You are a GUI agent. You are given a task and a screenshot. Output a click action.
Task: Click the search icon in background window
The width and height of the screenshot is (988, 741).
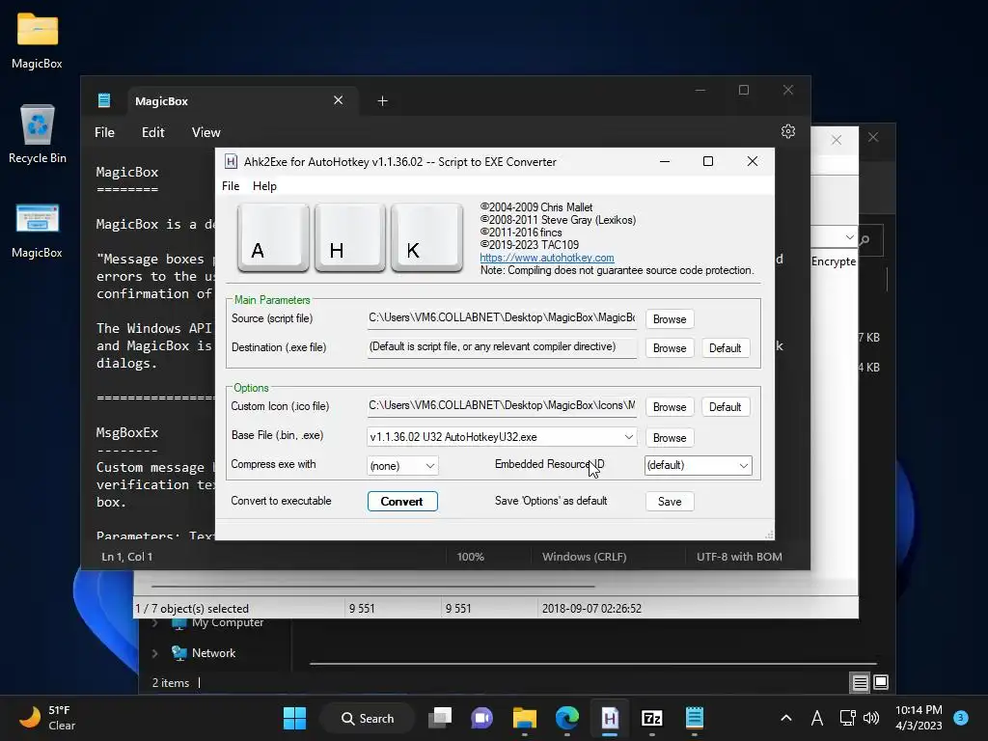(x=864, y=240)
